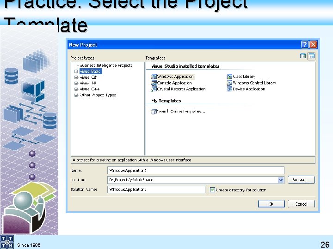333x249 pixels.
Task: Focus the project Name input field
Action: [196, 171]
